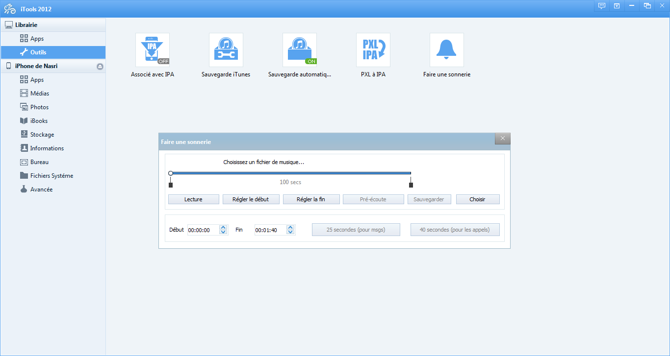Open the Bureau section
Screen dimensions: 670x356
coord(53,162)
